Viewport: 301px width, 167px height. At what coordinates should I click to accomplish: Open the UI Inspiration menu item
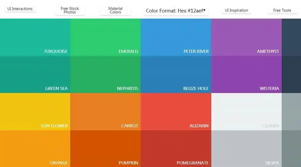(236, 10)
